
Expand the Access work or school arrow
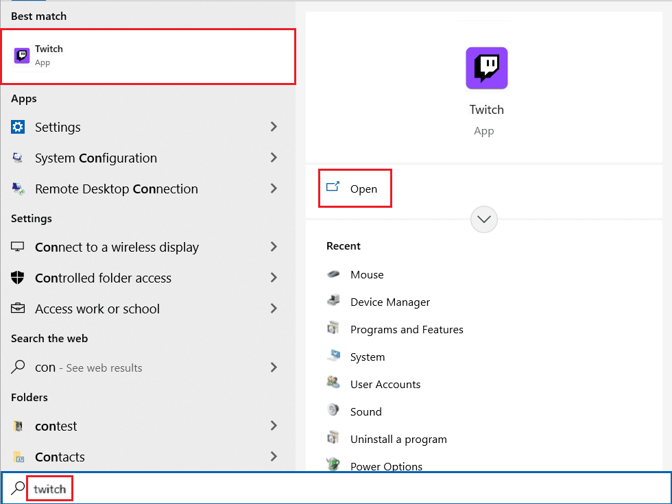pyautogui.click(x=274, y=308)
